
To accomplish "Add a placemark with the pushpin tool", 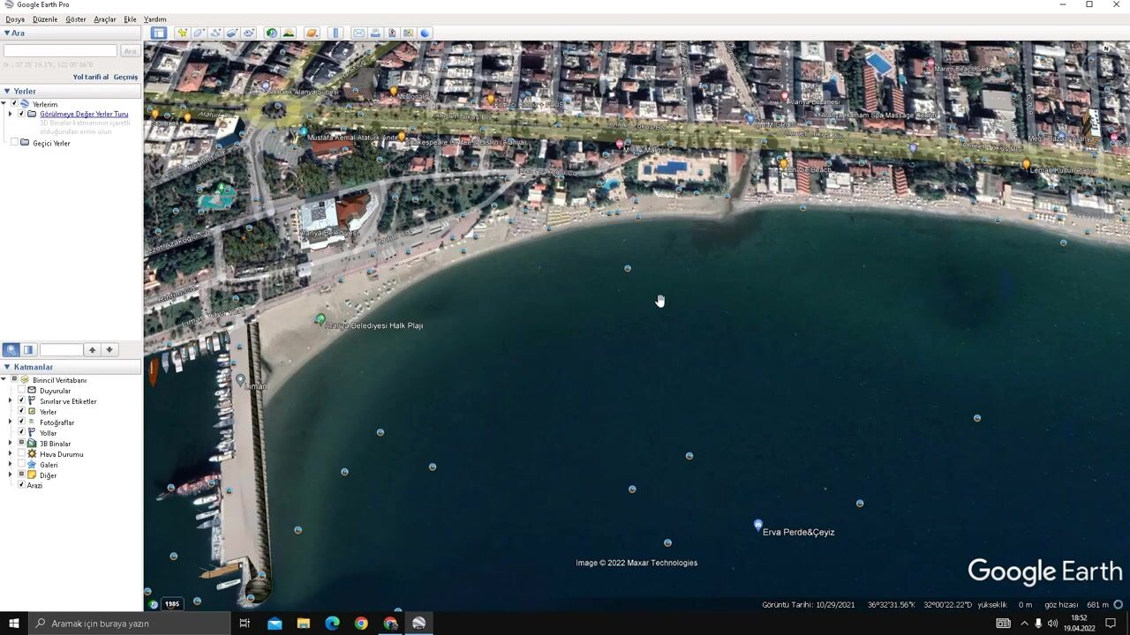I will click(x=183, y=33).
